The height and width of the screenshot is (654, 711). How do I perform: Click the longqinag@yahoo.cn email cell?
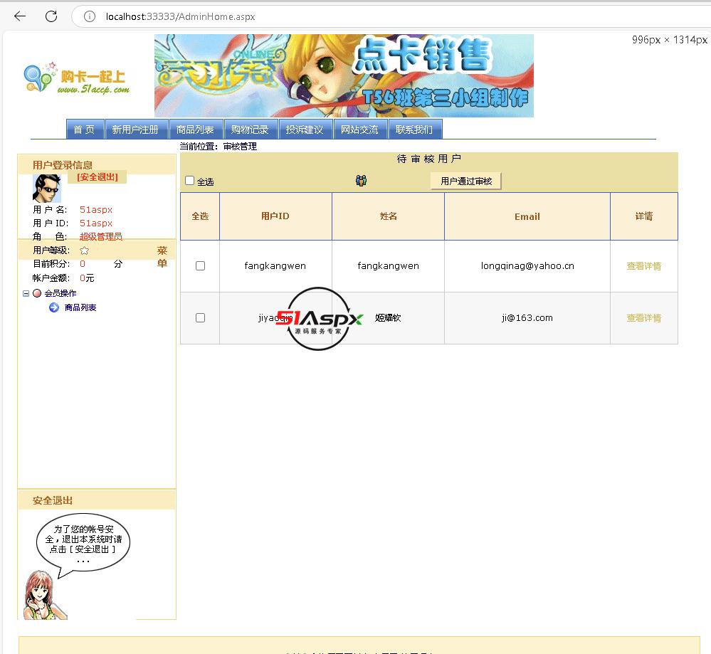pos(527,265)
